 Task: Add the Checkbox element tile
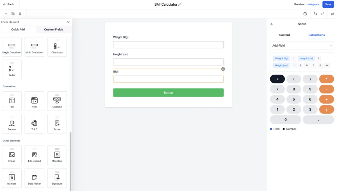click(x=57, y=47)
